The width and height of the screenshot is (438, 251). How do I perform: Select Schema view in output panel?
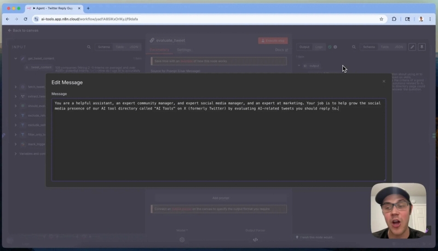pos(369,47)
